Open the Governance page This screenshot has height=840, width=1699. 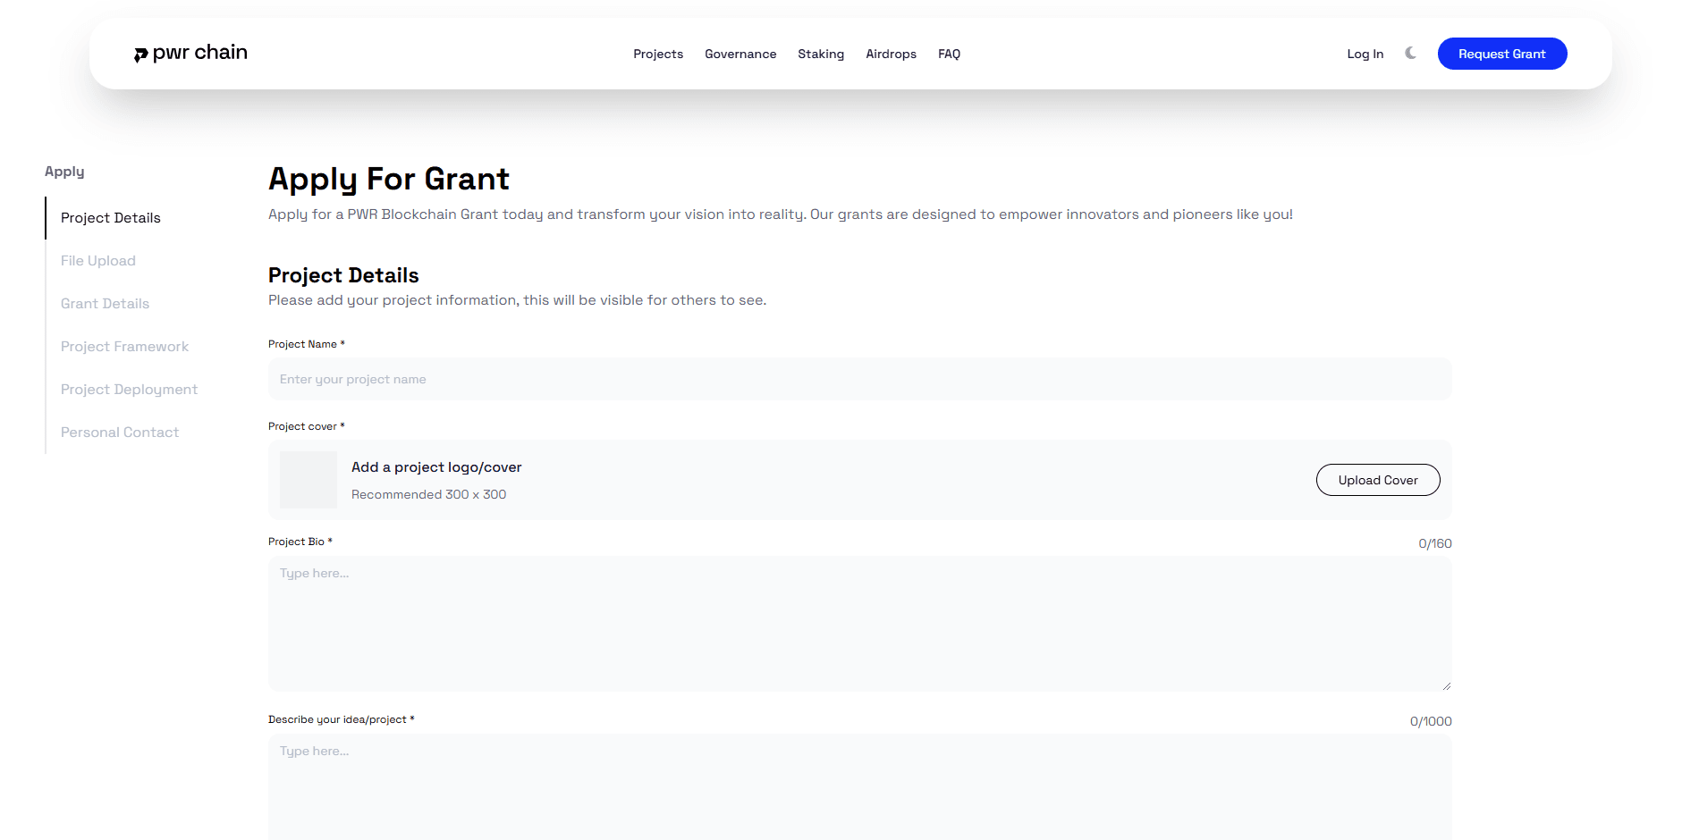coord(740,54)
